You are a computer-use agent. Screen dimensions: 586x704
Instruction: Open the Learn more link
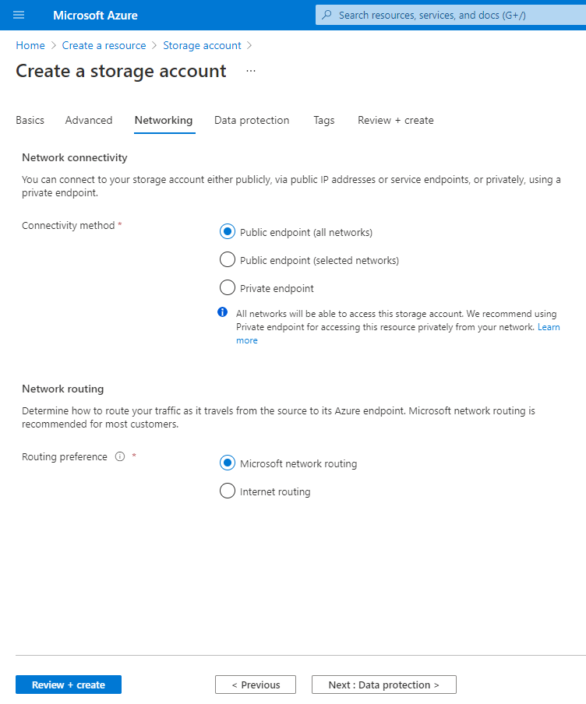tap(549, 327)
